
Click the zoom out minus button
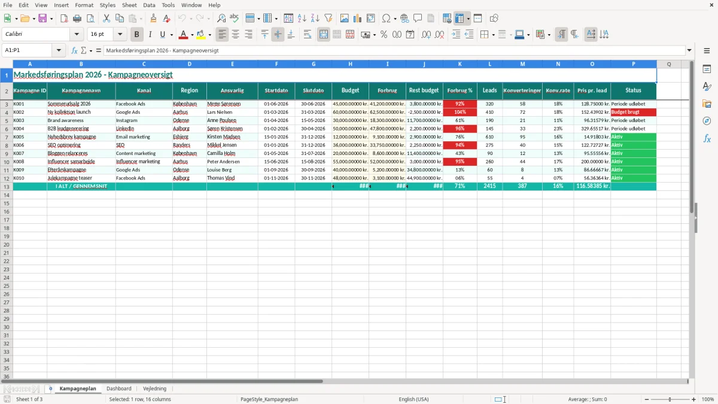coord(646,399)
